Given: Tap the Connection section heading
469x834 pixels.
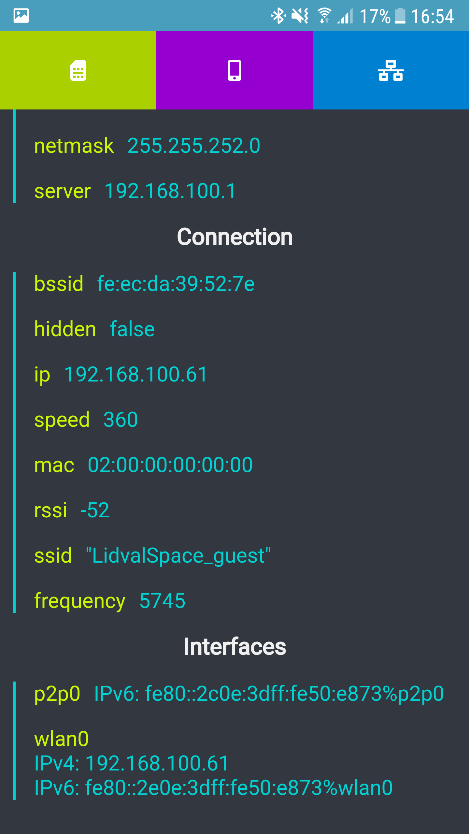Looking at the screenshot, I should click(234, 237).
